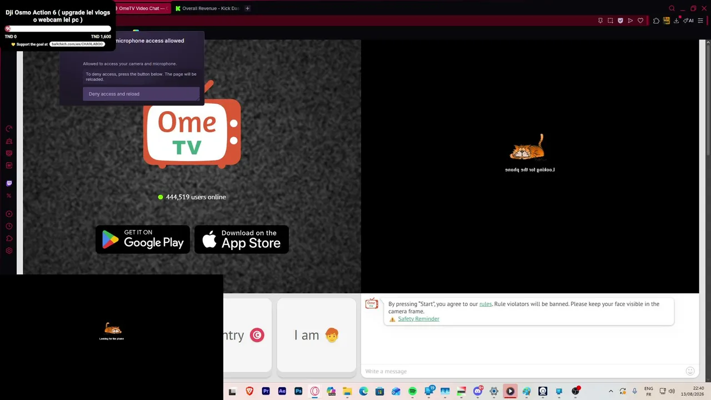The height and width of the screenshot is (400, 711).
Task: Click the pin icon in address bar
Action: (x=600, y=21)
